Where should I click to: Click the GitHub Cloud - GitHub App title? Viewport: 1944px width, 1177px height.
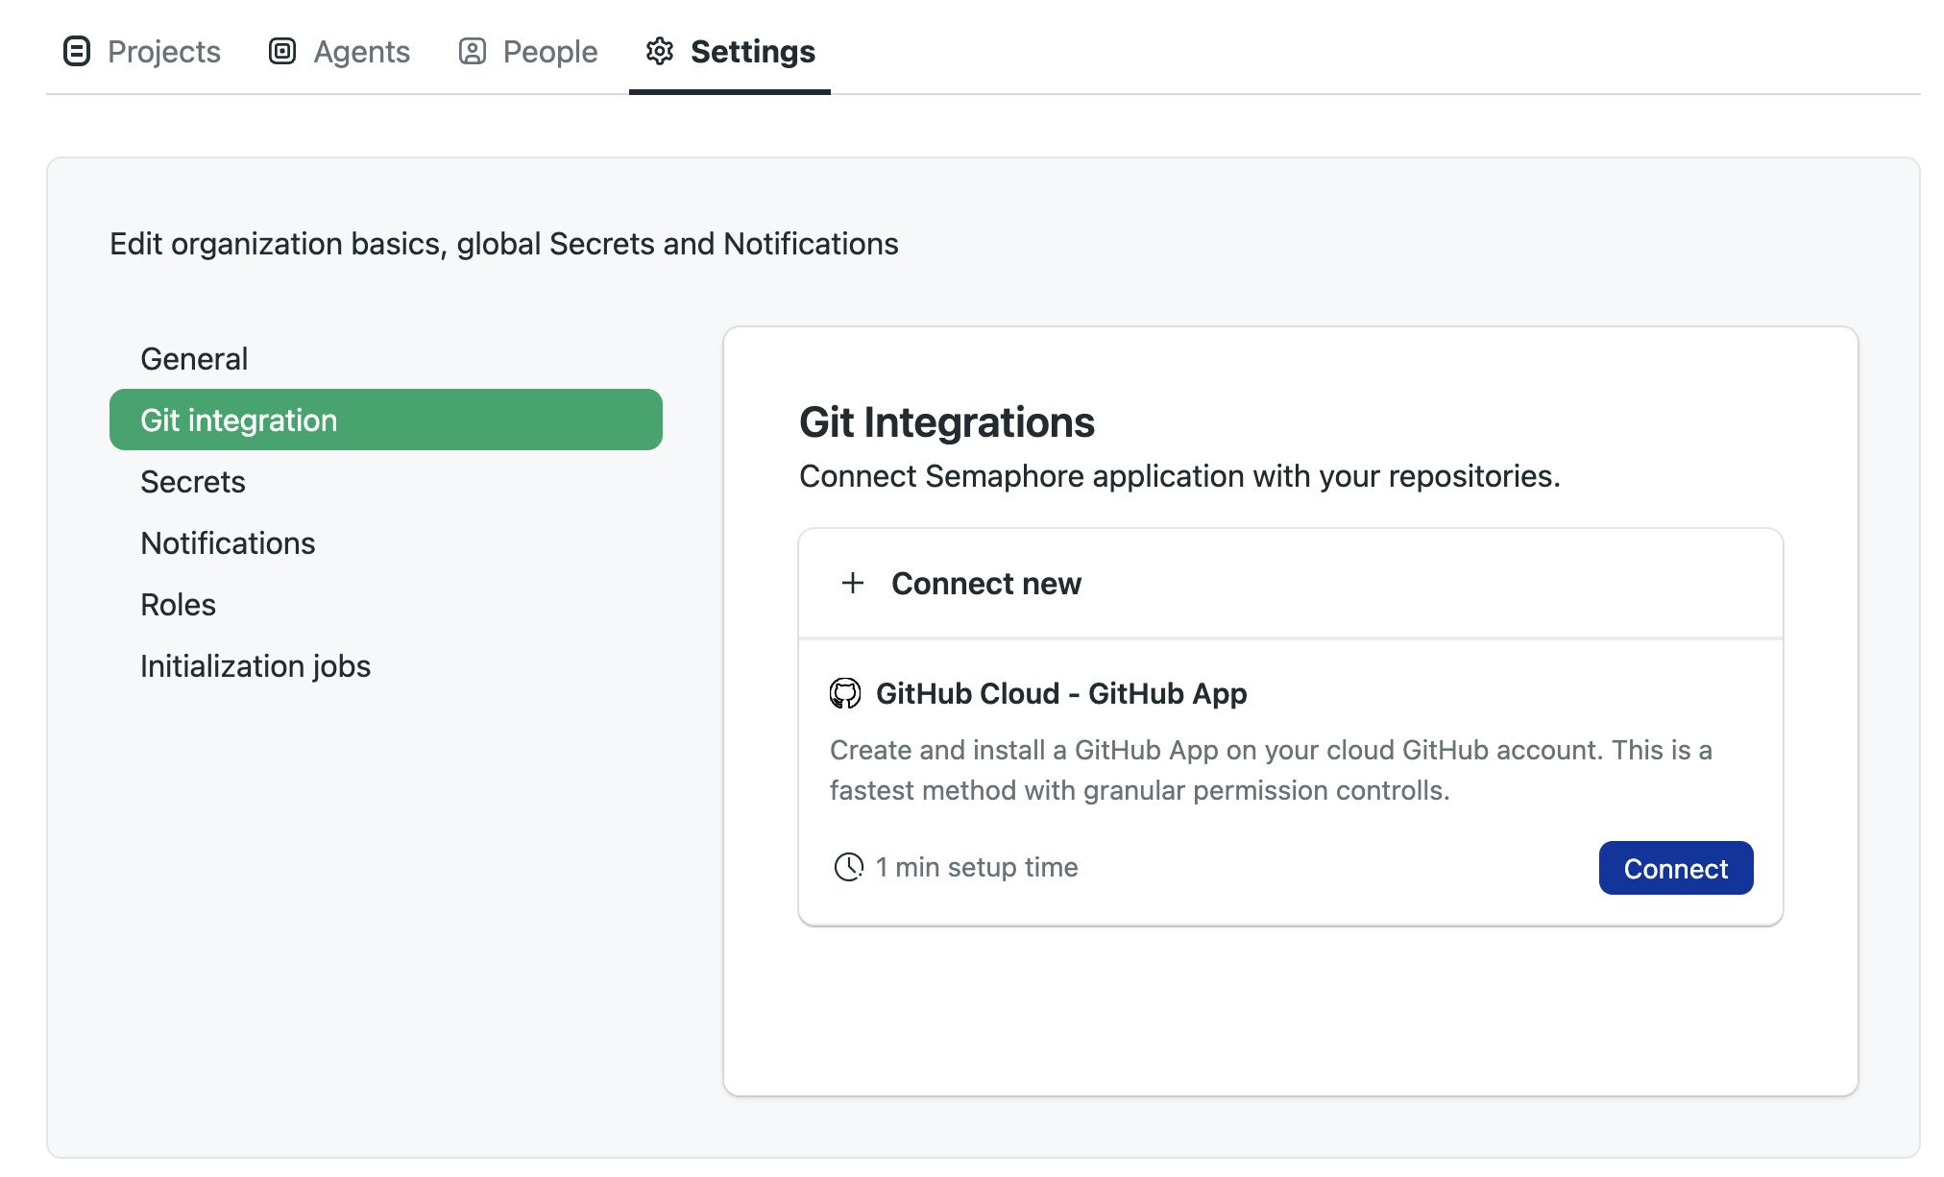pyautogui.click(x=1061, y=693)
